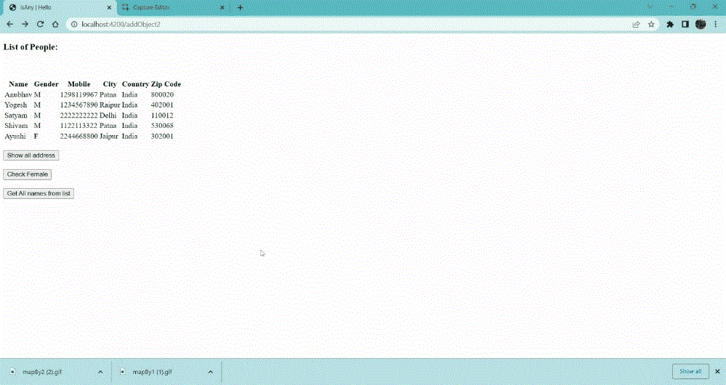Image resolution: width=726 pixels, height=385 pixels.
Task: Close the downloads bar
Action: tap(717, 371)
